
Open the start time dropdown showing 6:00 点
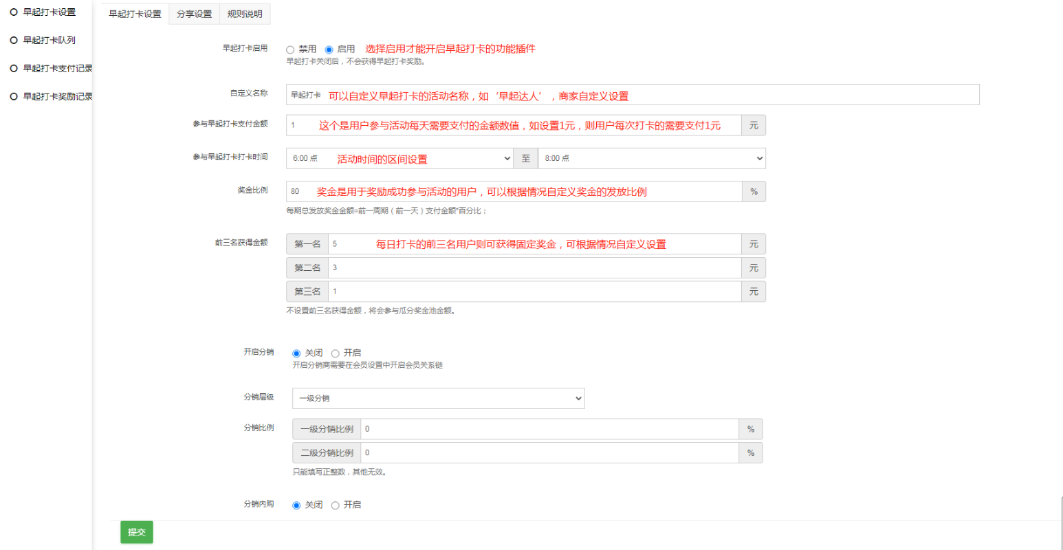point(399,159)
